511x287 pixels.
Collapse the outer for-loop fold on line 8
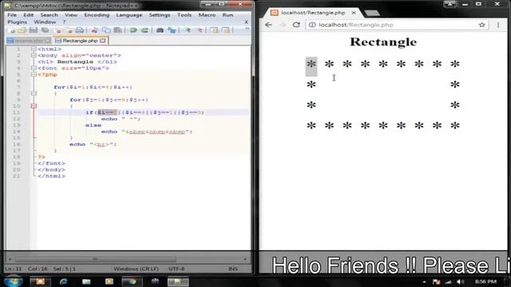click(x=34, y=93)
